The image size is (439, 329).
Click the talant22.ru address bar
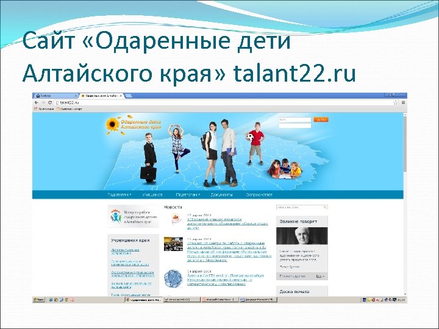coord(226,103)
